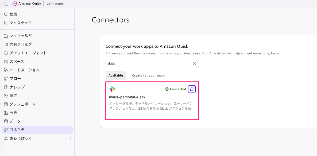Toggle the sidebar panel icon

[x=6, y=4]
